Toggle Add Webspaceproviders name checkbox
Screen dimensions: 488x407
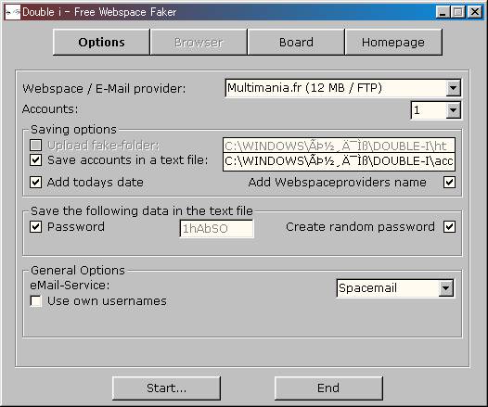(449, 183)
